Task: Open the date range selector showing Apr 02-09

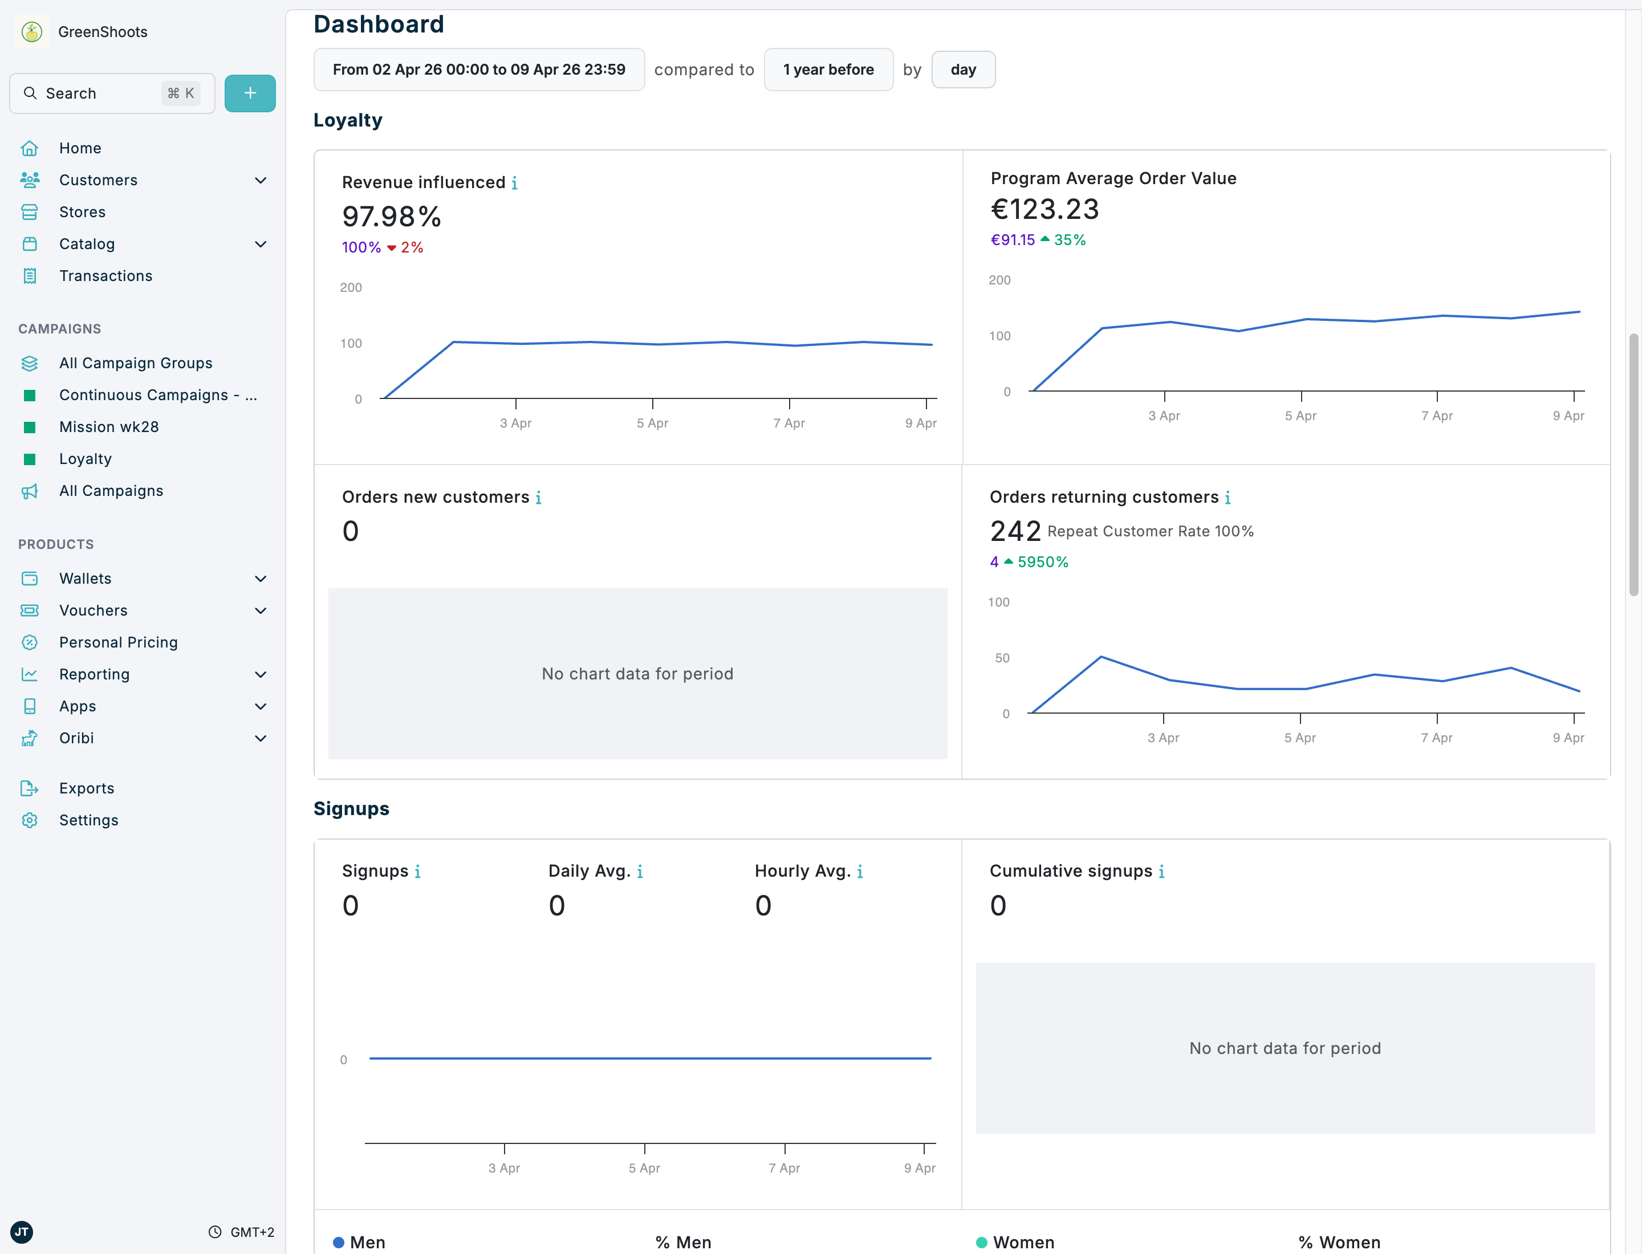Action: (479, 68)
